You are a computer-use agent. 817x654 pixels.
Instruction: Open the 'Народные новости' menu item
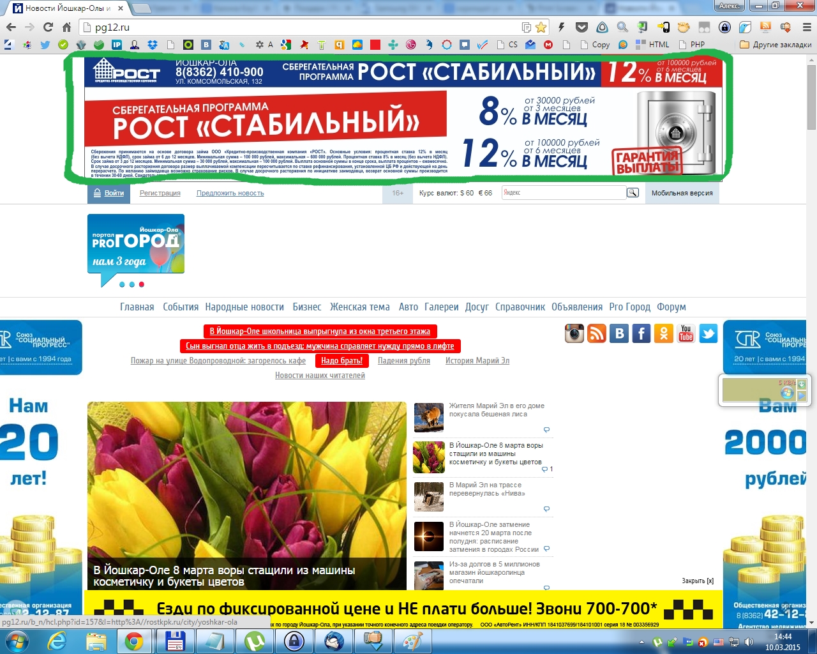pyautogui.click(x=244, y=307)
